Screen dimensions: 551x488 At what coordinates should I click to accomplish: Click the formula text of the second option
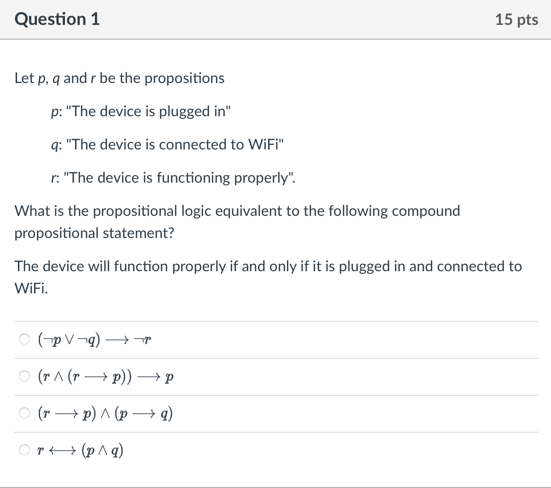coord(105,376)
